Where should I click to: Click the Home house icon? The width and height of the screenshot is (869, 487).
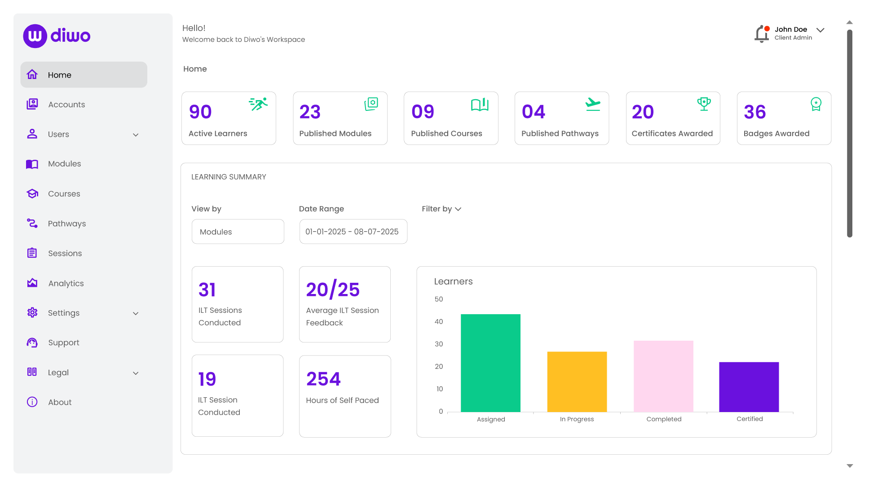click(x=32, y=75)
